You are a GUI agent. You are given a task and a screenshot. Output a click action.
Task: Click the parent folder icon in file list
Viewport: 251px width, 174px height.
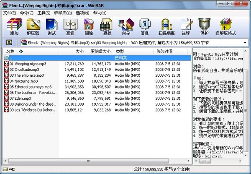6,57
